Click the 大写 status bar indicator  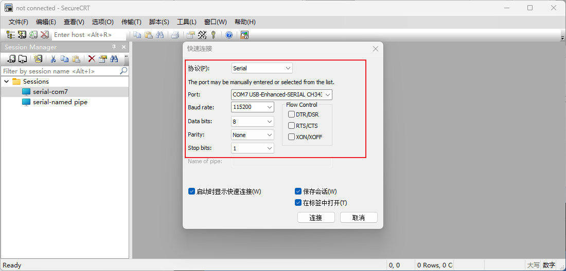(x=533, y=265)
